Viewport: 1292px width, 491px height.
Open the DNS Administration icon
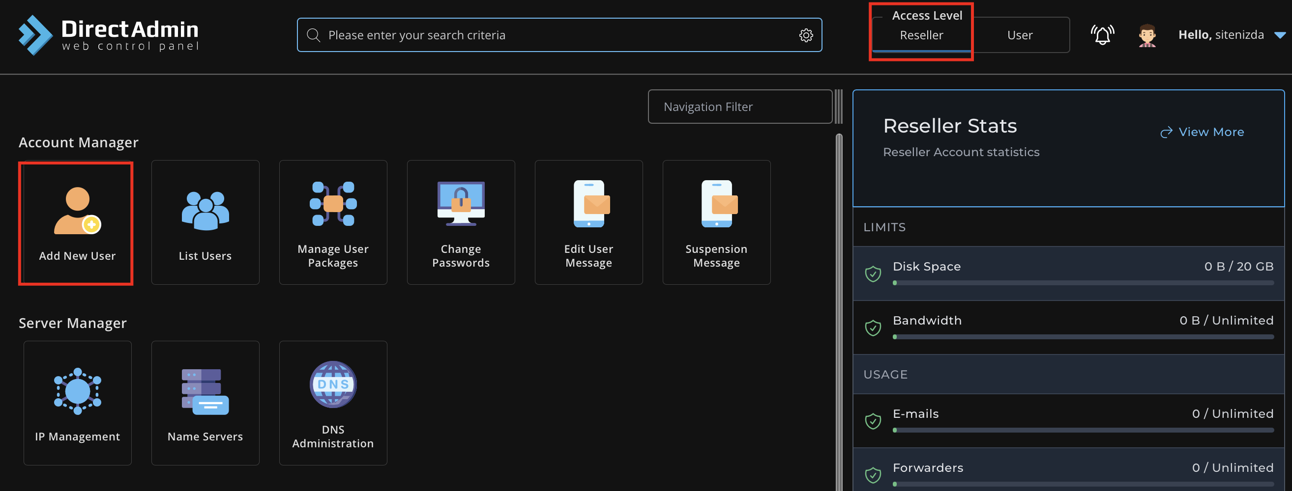[x=333, y=384]
